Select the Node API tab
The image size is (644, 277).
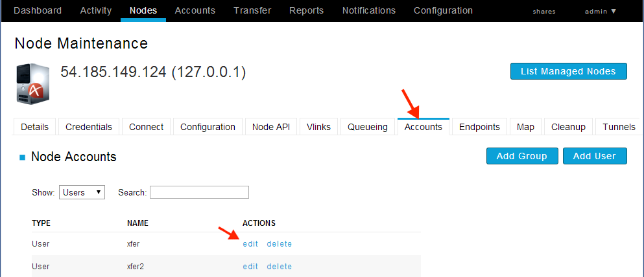tap(271, 127)
